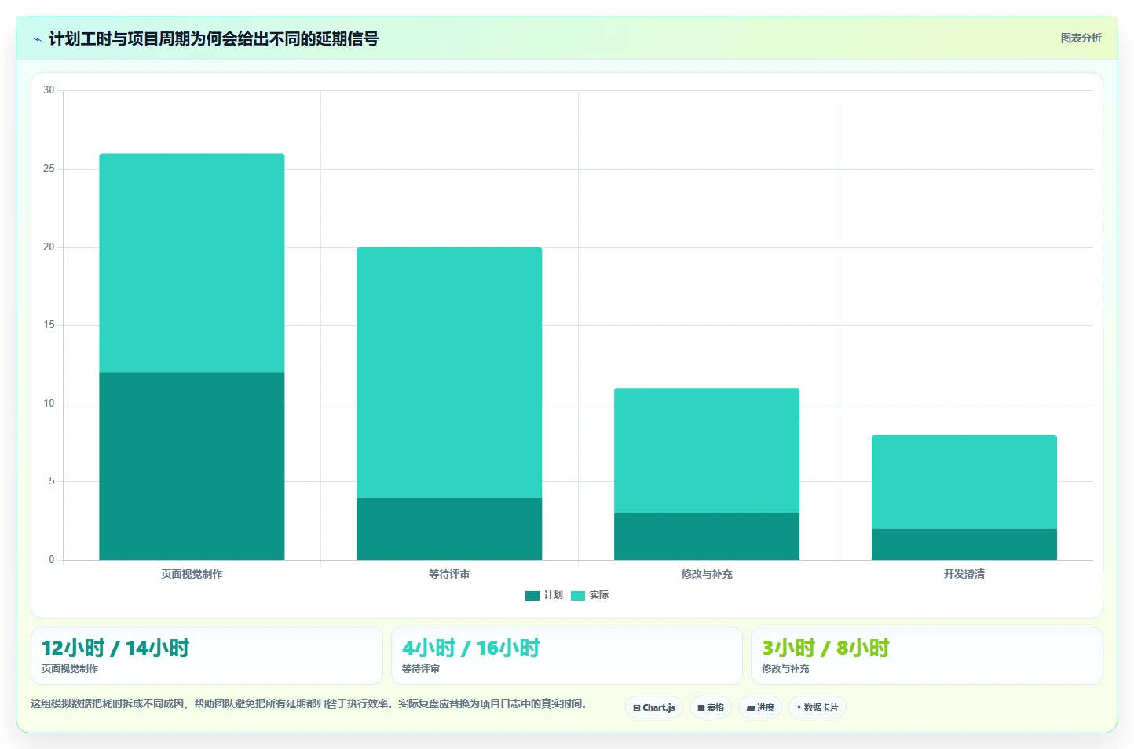
Task: Click the 等待评审 x-axis label
Action: click(449, 574)
